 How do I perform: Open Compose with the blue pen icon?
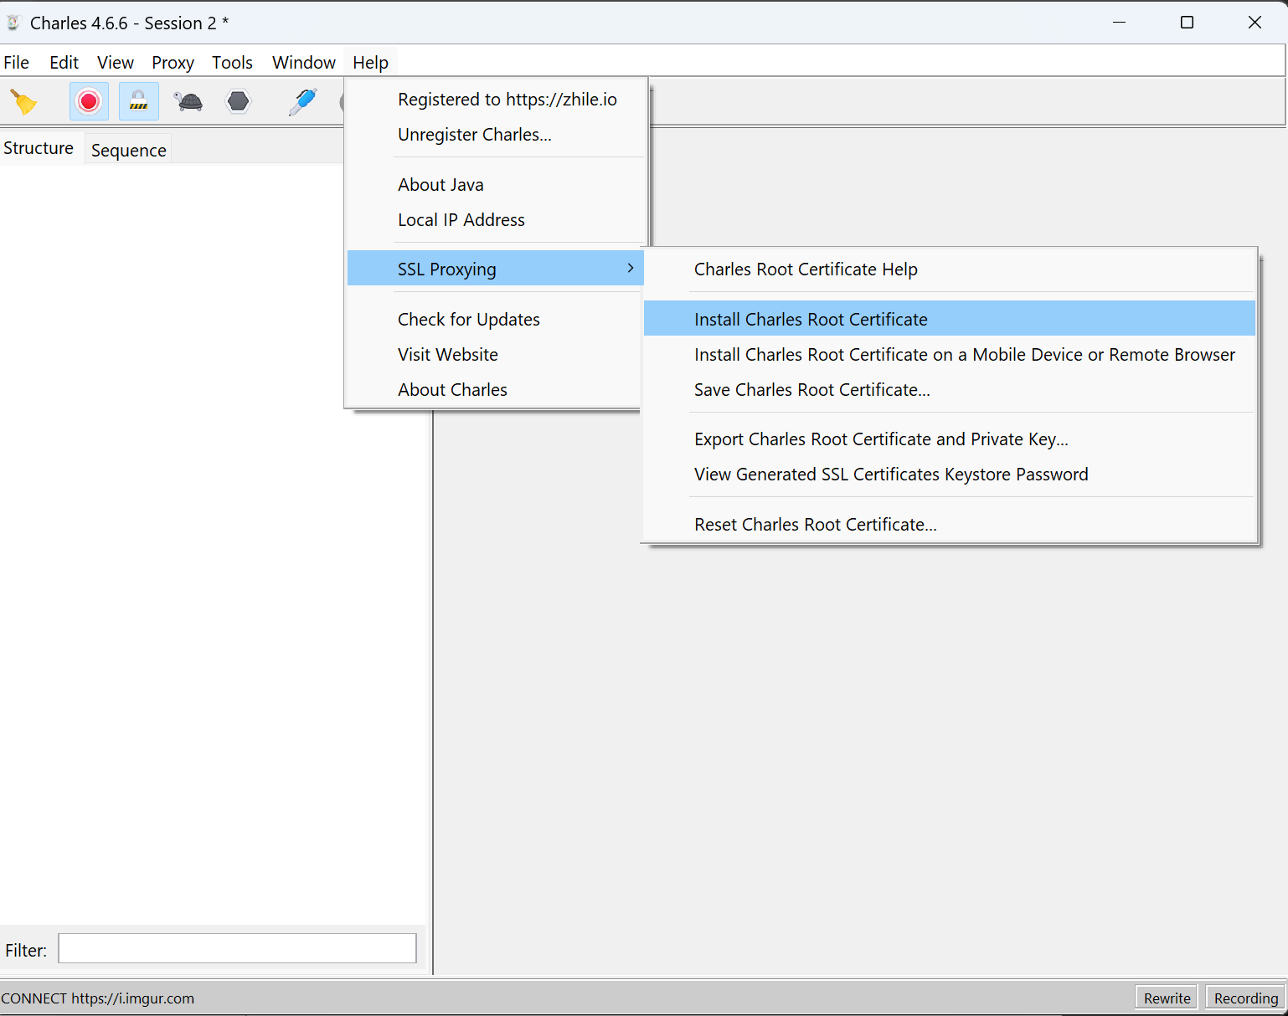pyautogui.click(x=302, y=102)
